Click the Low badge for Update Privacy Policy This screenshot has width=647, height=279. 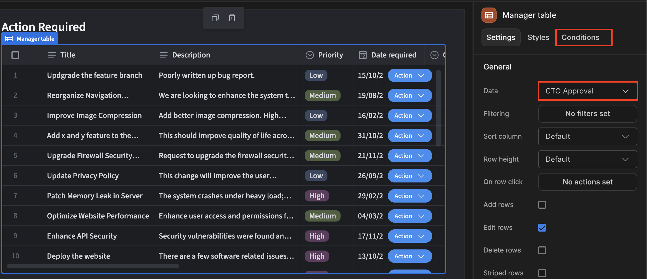(316, 176)
